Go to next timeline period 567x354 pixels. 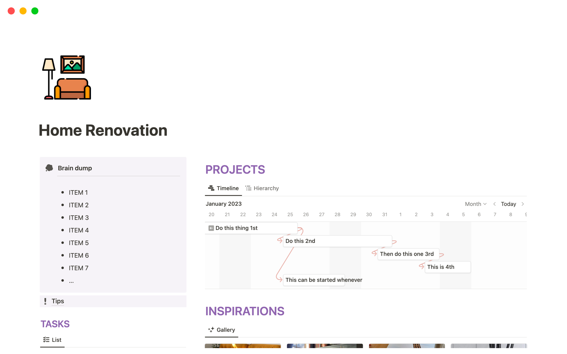(x=523, y=204)
